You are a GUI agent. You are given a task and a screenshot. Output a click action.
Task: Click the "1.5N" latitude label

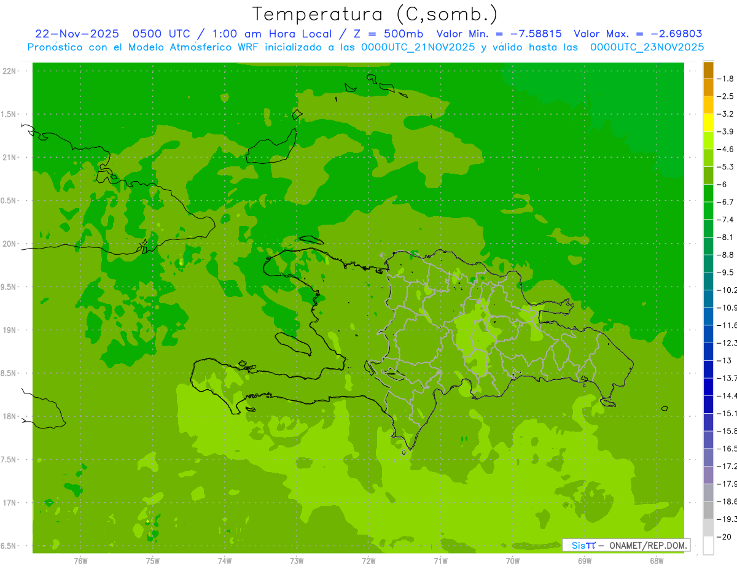[x=10, y=114]
